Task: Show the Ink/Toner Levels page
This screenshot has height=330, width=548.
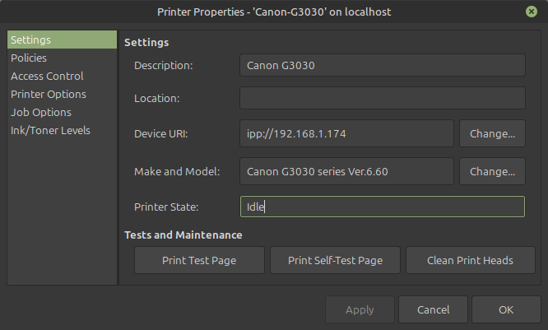Action: pos(50,131)
